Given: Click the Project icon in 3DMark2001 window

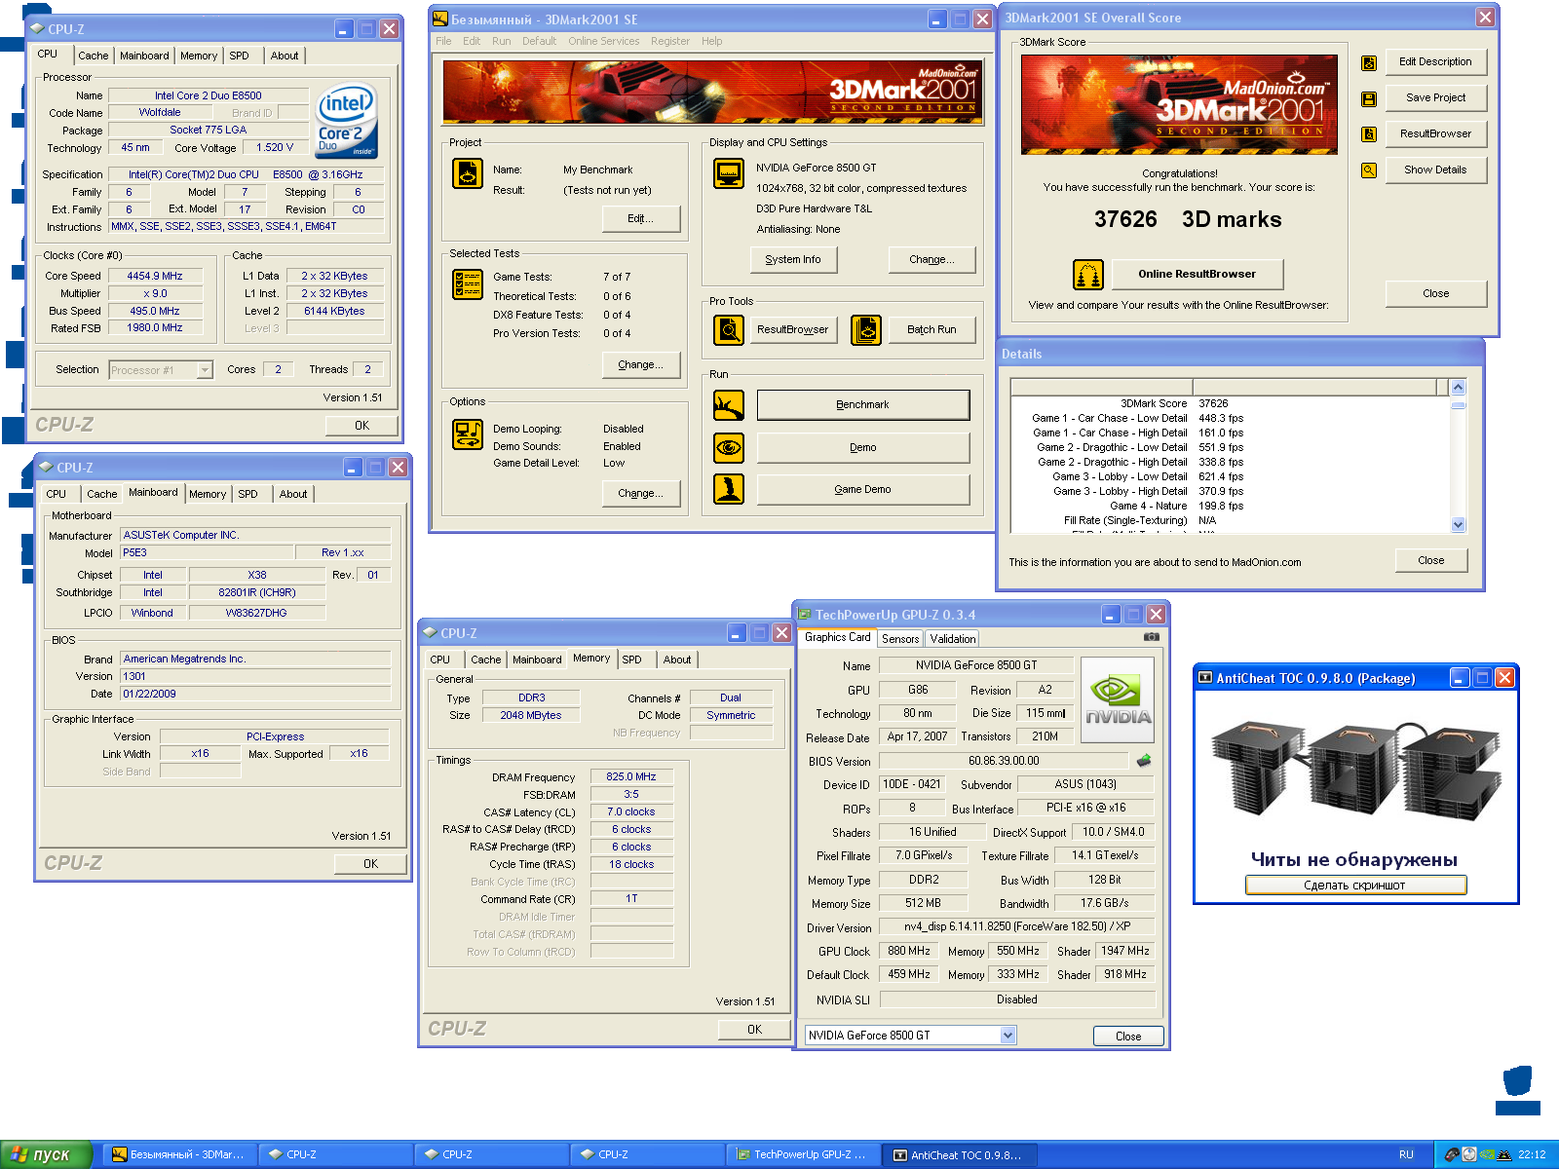Looking at the screenshot, I should tap(468, 173).
